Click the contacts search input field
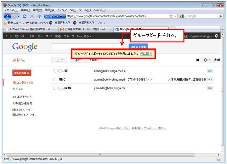 point(88,47)
